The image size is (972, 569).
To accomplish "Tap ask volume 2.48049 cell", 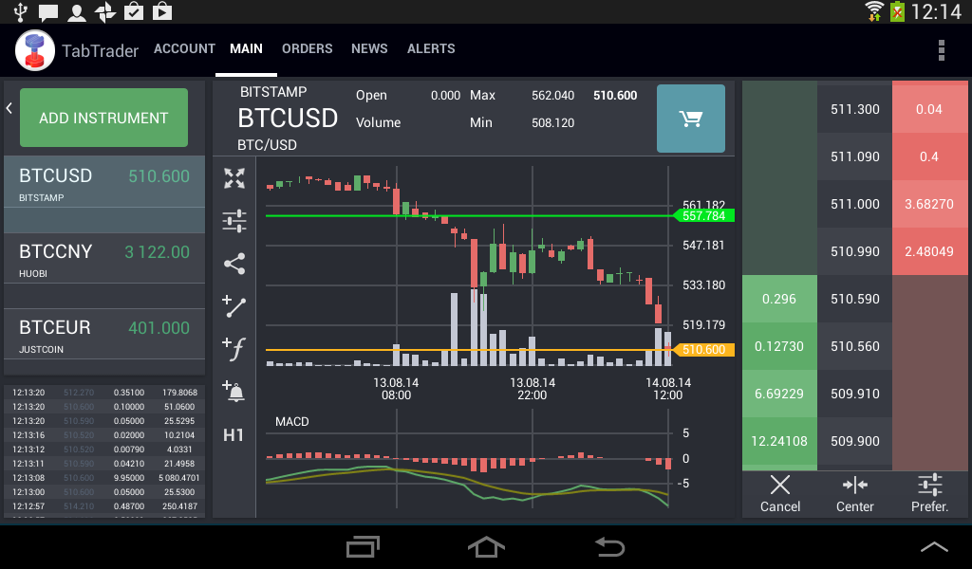I will click(929, 251).
